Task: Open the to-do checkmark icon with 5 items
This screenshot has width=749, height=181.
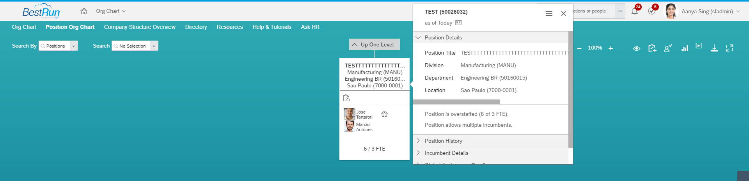Action: pos(652,11)
